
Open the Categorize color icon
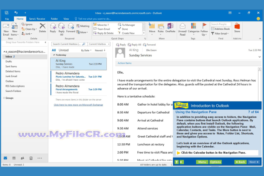(x=194, y=26)
